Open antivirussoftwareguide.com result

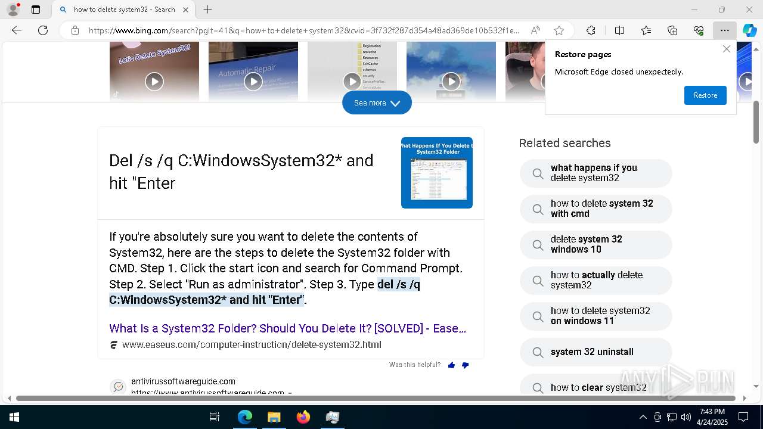click(x=183, y=381)
